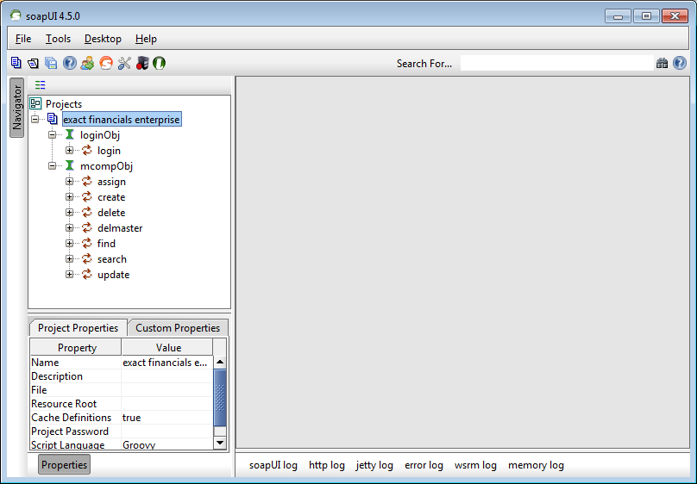Click the new soapUI project toolbar icon
The image size is (697, 484).
(x=16, y=63)
